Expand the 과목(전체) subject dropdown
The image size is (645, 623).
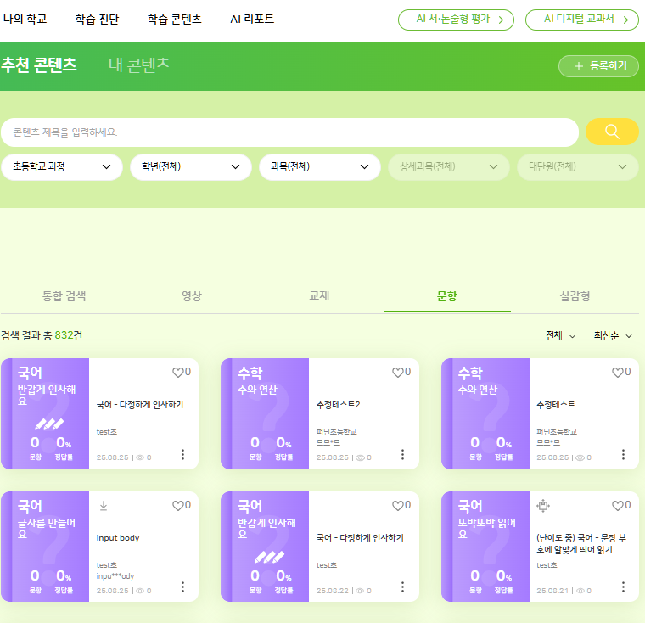click(320, 167)
